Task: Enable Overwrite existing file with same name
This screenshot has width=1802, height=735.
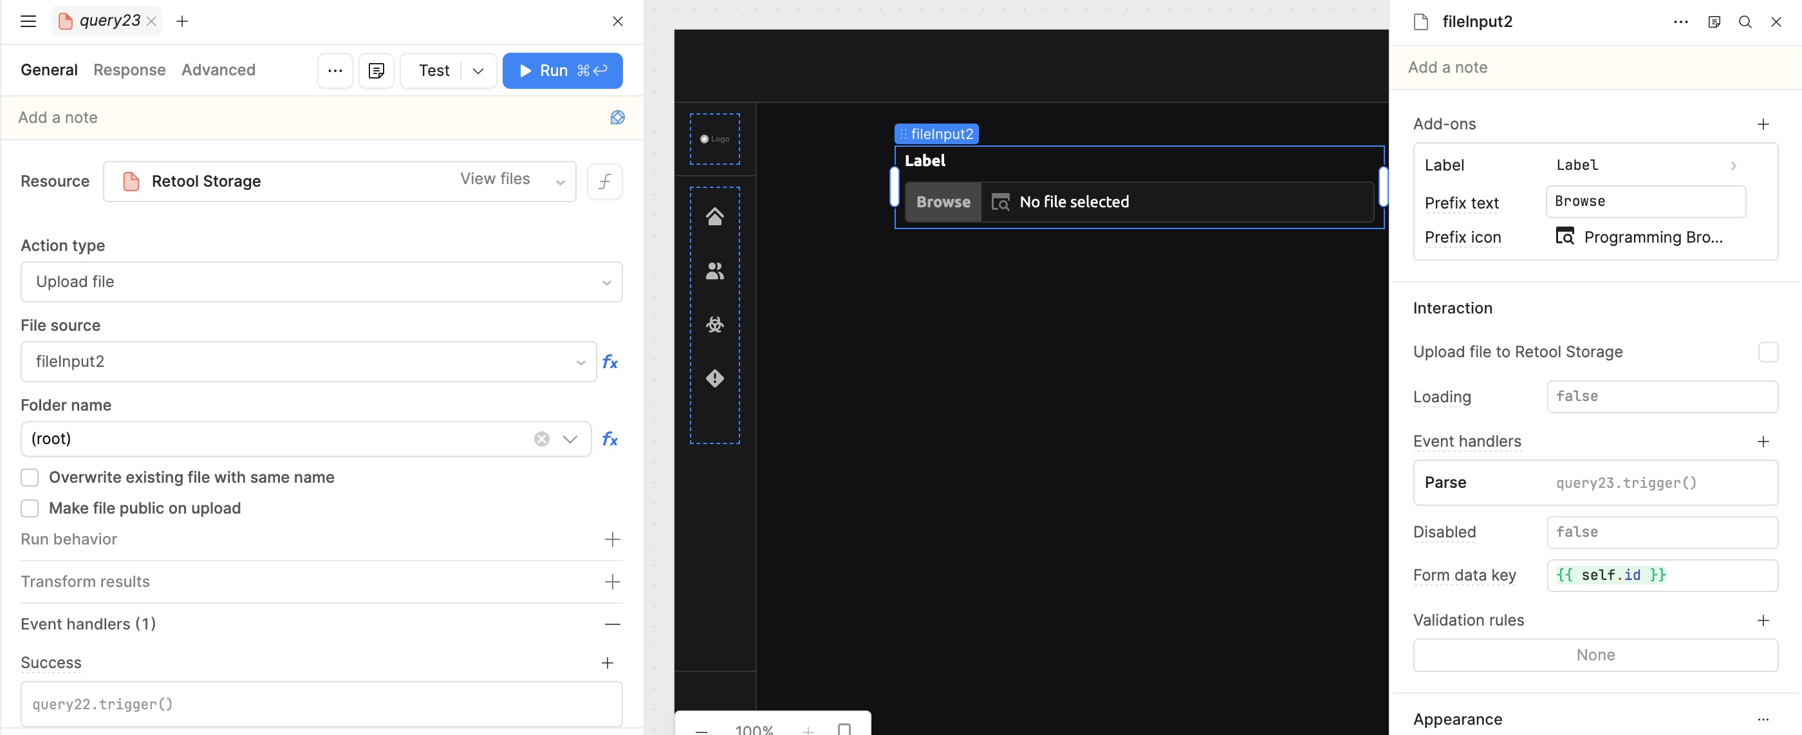Action: 30,478
